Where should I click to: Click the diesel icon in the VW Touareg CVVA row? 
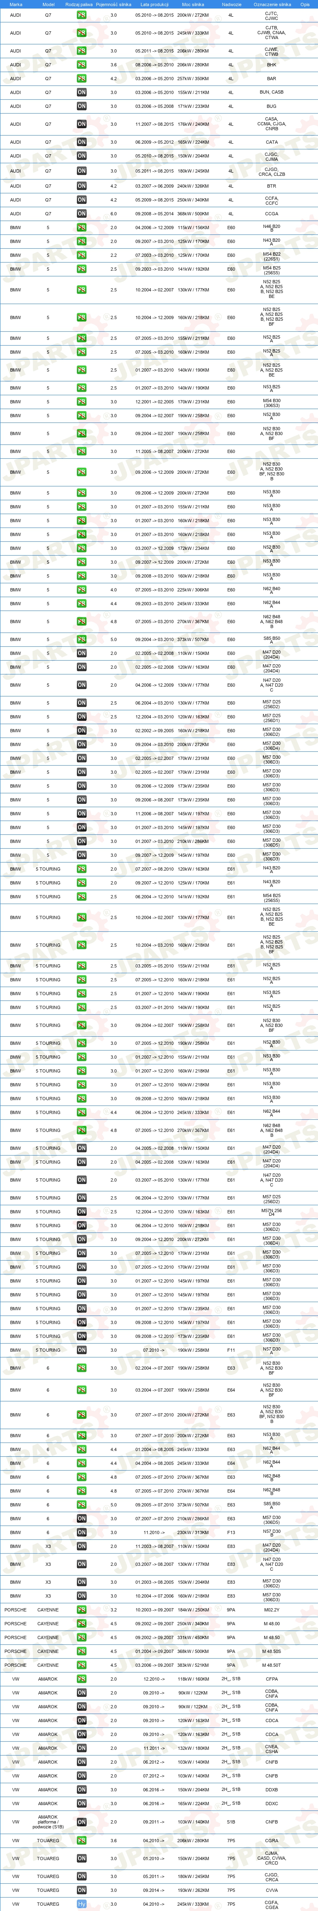point(82,1890)
